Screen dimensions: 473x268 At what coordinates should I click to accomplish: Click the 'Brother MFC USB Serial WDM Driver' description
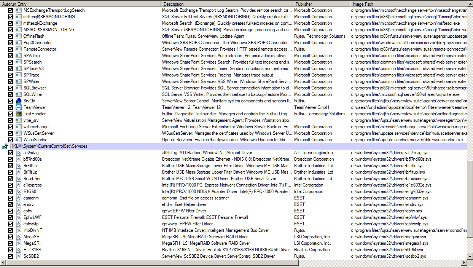click(219, 179)
